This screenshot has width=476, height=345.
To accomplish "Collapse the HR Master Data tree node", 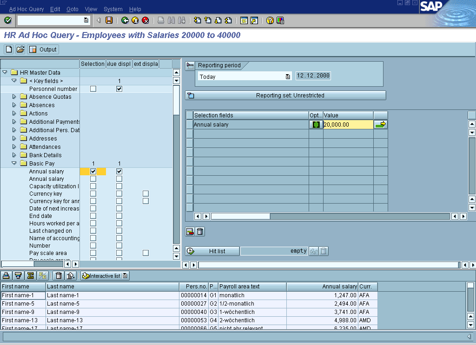I will pyautogui.click(x=5, y=72).
